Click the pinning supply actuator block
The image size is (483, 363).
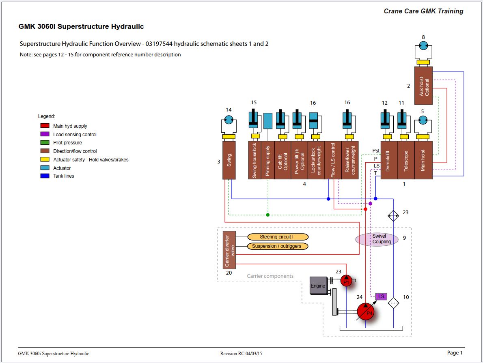[268, 121]
